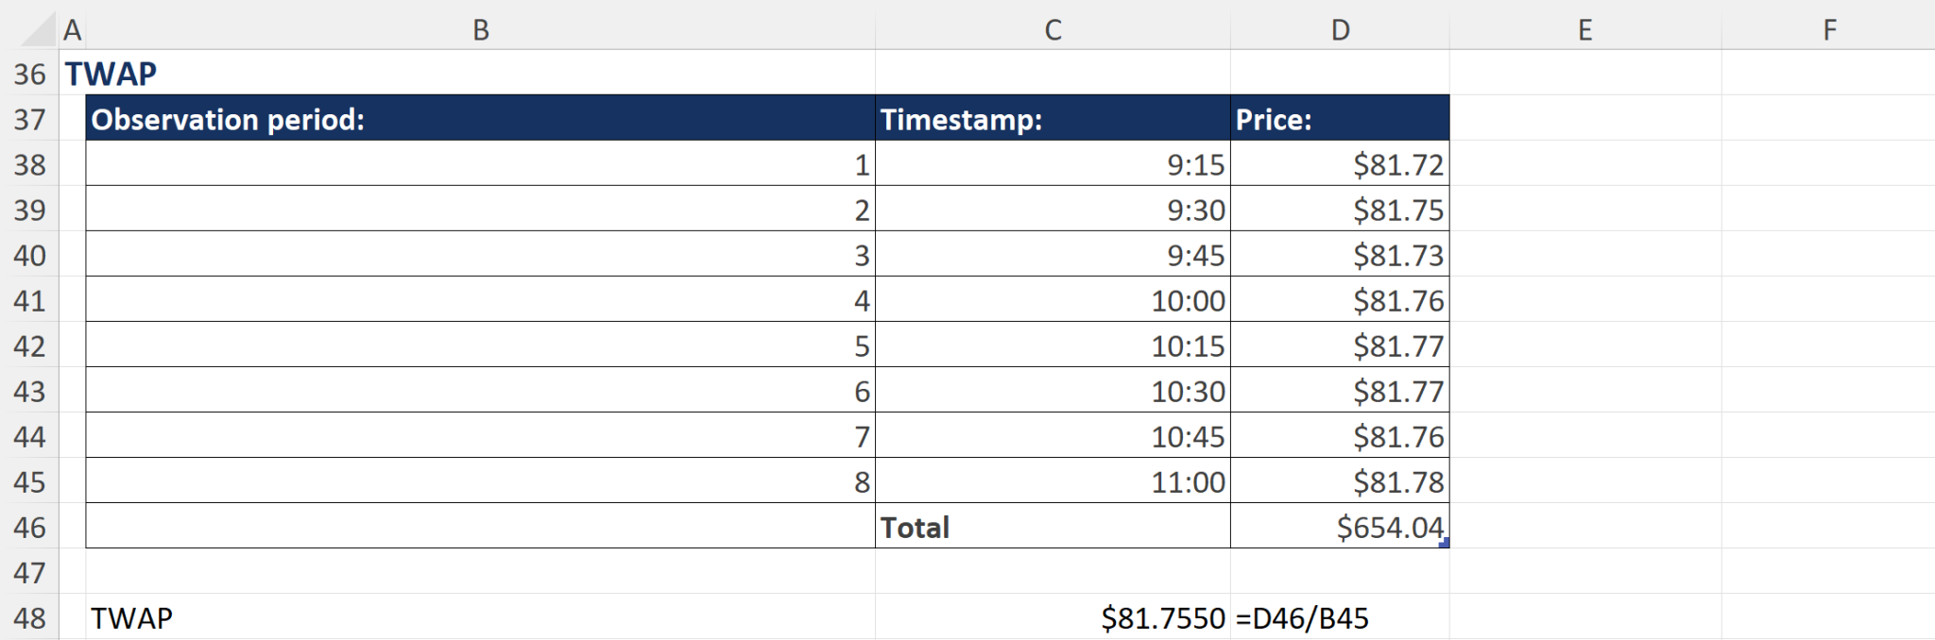Select the =D46/B45 formula text cell
This screenshot has height=640, width=1935.
point(1340,617)
